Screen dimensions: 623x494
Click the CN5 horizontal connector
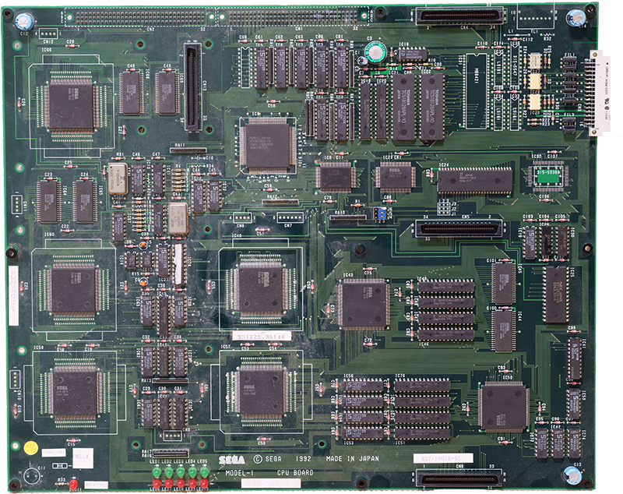(x=459, y=229)
